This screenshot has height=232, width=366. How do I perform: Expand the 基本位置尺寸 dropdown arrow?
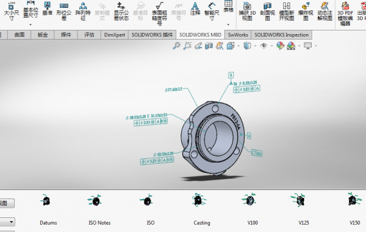click(x=30, y=24)
